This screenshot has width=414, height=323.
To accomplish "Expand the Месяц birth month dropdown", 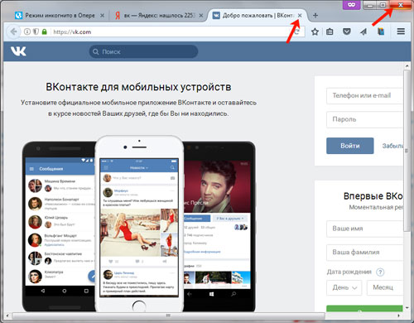I will (385, 287).
